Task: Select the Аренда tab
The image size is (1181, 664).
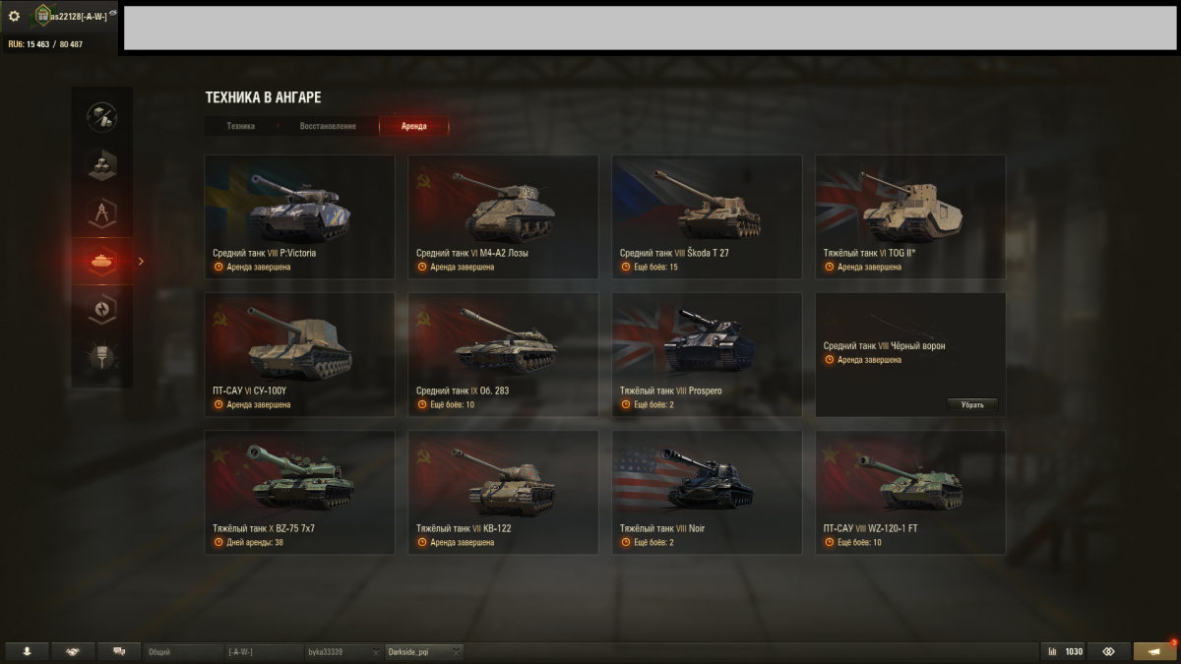Action: coord(414,126)
